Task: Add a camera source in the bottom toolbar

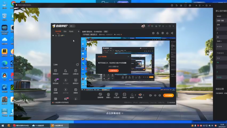Action: pyautogui.click(x=108, y=96)
